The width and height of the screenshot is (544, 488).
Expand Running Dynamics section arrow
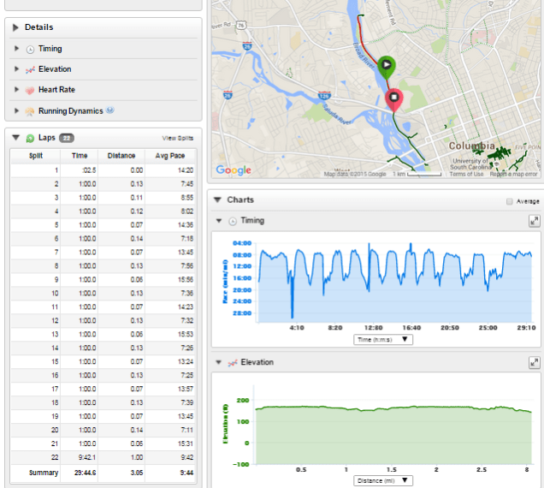pos(17,111)
